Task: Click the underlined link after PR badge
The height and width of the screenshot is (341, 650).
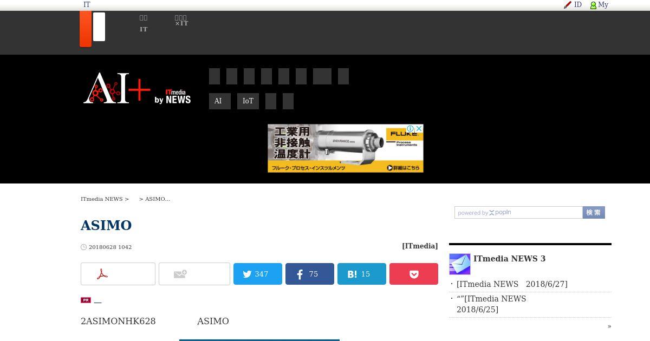Action: 97,300
